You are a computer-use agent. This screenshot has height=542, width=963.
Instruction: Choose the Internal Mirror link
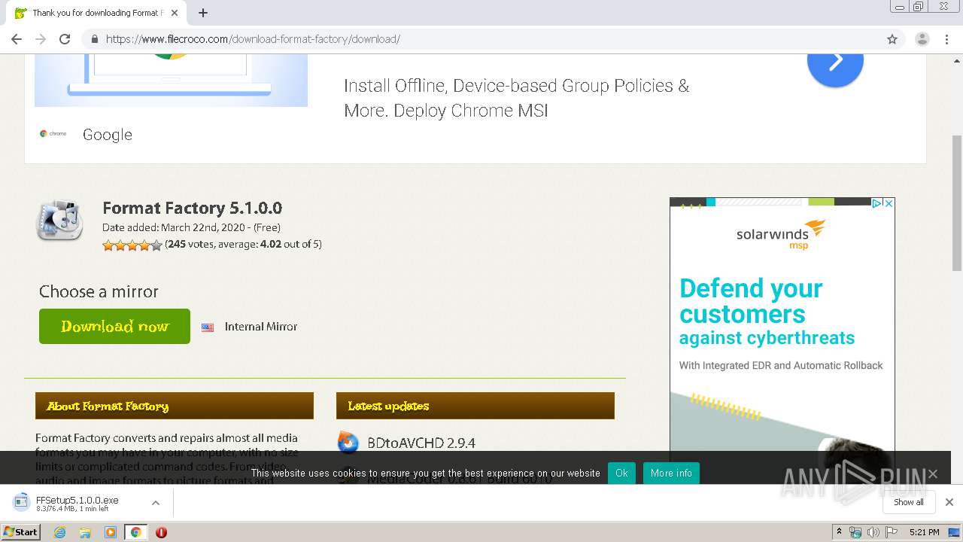261,327
